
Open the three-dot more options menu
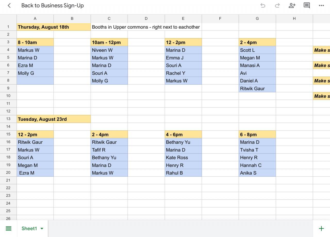(321, 5)
